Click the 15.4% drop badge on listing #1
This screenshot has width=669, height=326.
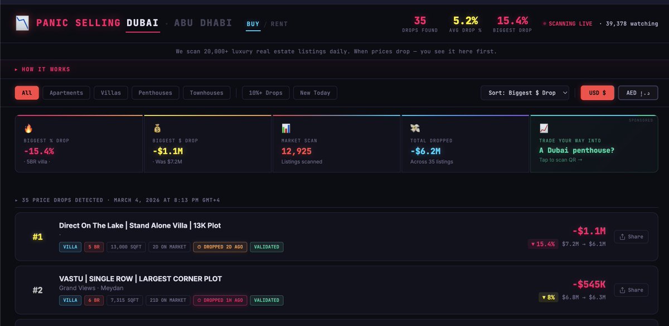tap(543, 244)
